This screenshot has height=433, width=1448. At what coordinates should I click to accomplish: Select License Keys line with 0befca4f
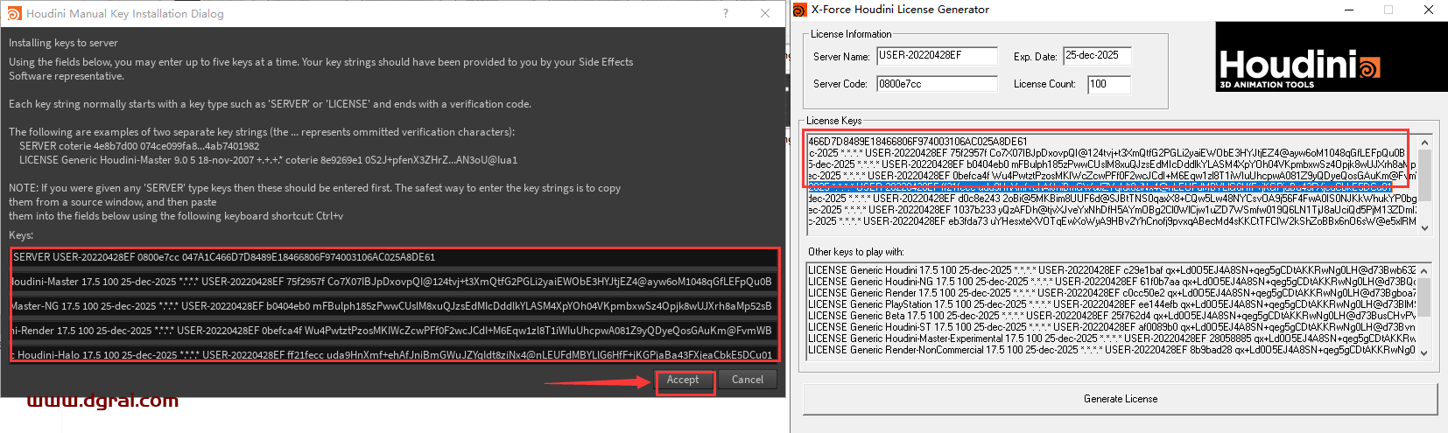1111,175
